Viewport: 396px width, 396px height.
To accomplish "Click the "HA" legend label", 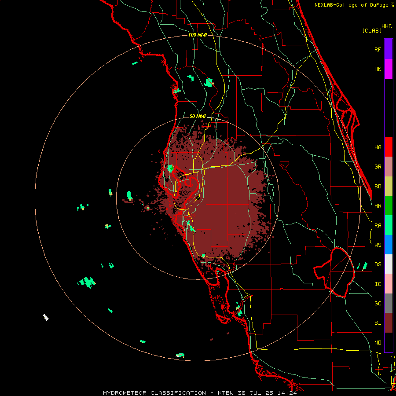I will (378, 147).
